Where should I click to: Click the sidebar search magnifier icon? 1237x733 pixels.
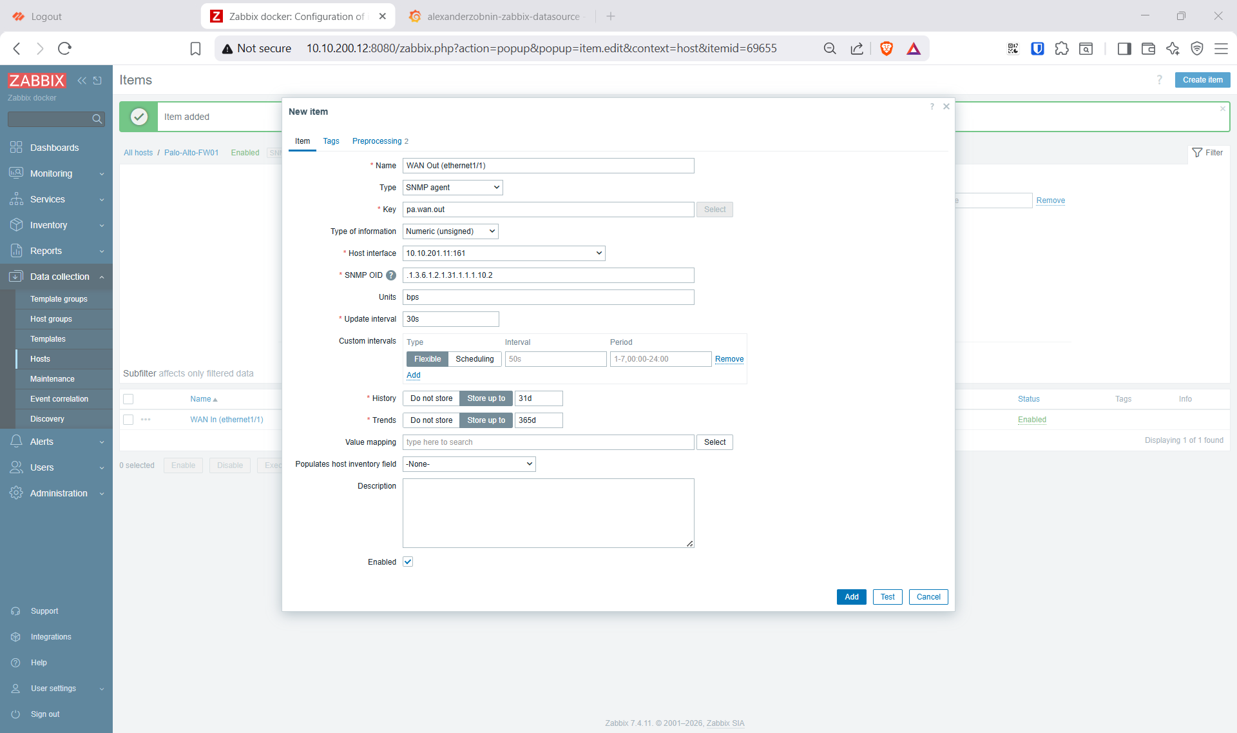pyautogui.click(x=97, y=119)
